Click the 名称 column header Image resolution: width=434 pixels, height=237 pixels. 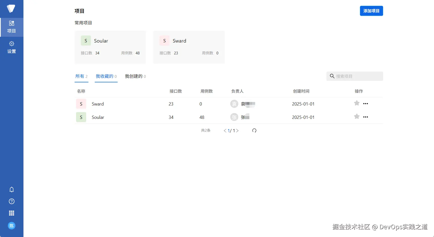tap(81, 91)
